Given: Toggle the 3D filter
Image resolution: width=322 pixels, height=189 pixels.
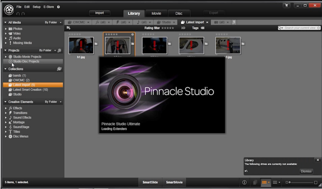Looking at the screenshot, I should coord(183,28).
